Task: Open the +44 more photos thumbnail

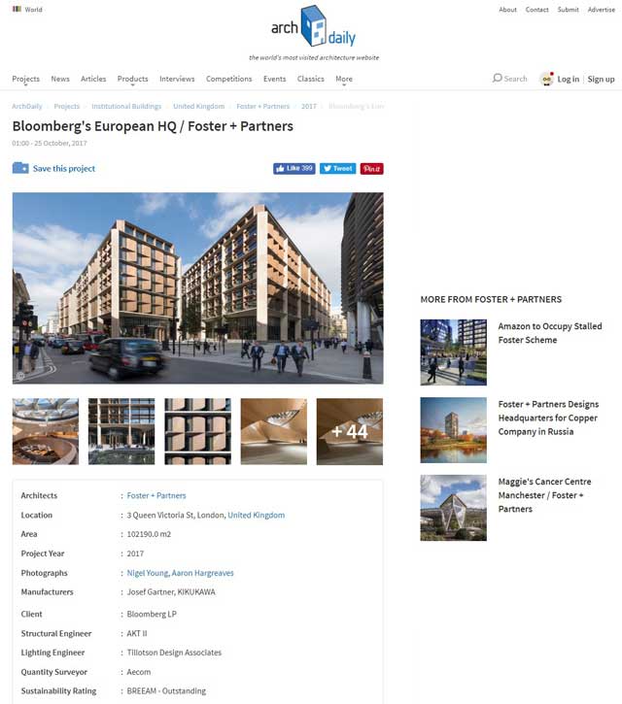Action: pyautogui.click(x=350, y=431)
